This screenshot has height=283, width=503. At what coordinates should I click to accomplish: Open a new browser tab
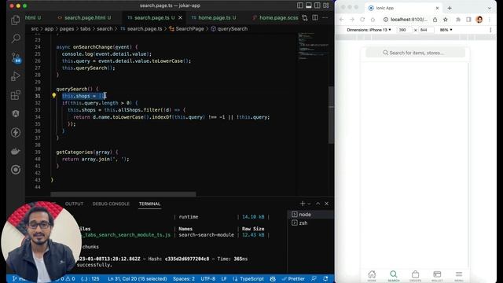click(450, 8)
